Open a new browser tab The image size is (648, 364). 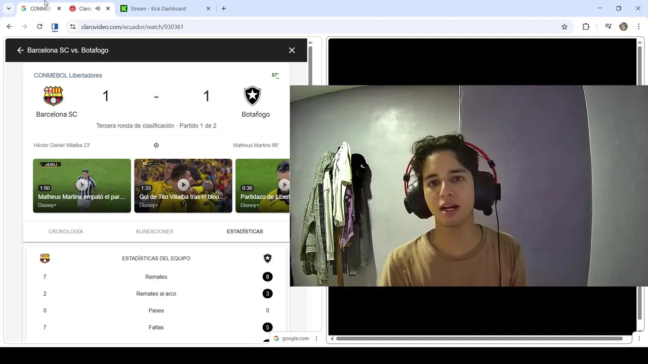point(224,9)
